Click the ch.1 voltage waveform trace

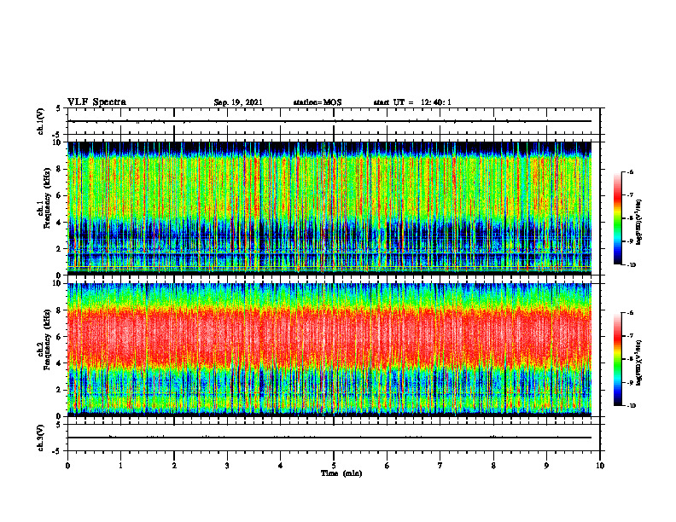point(329,121)
